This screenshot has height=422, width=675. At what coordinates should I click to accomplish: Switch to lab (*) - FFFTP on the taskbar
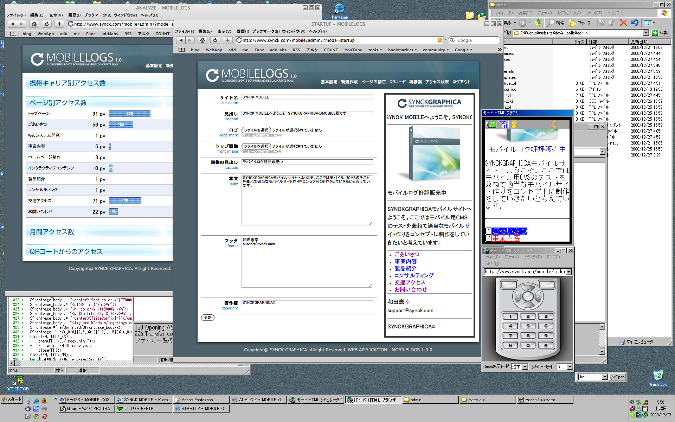click(144, 409)
